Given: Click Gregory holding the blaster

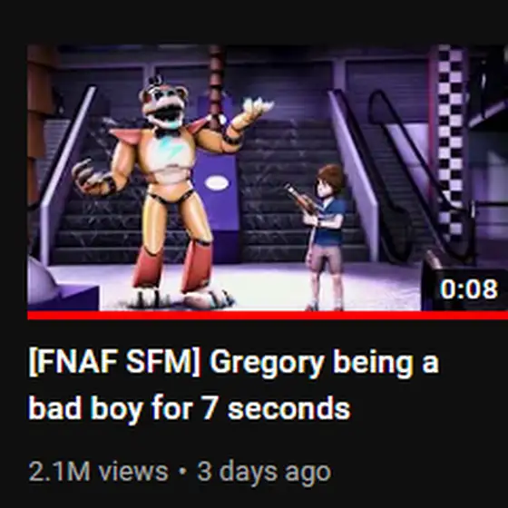Looking at the screenshot, I should (319, 237).
